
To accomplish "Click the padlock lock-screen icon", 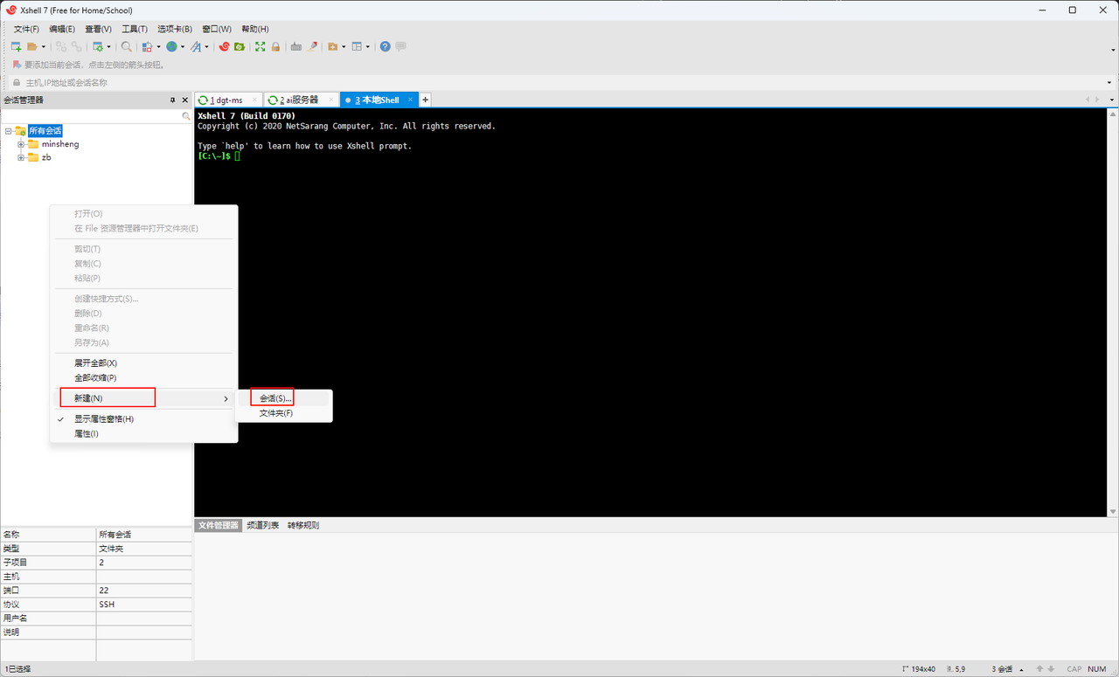I will 275,46.
